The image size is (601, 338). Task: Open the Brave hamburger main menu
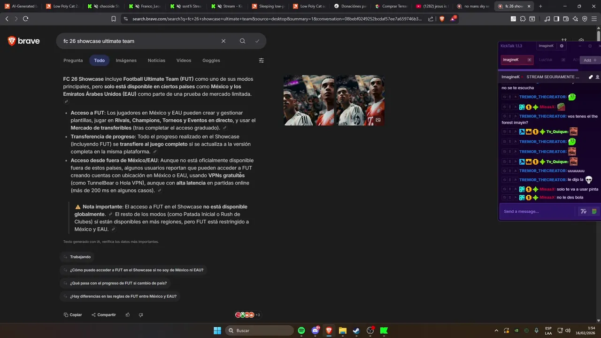tap(594, 19)
